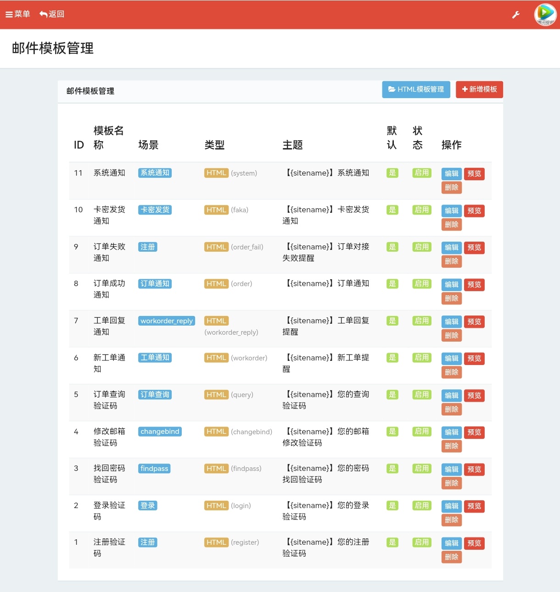
Task: Click 启用 status in 找回密码验证码 row
Action: (422, 469)
